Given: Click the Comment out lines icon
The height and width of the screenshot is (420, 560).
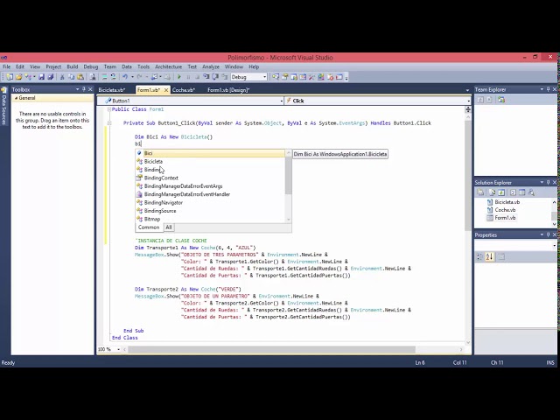Looking at the screenshot, I should pos(104,77).
